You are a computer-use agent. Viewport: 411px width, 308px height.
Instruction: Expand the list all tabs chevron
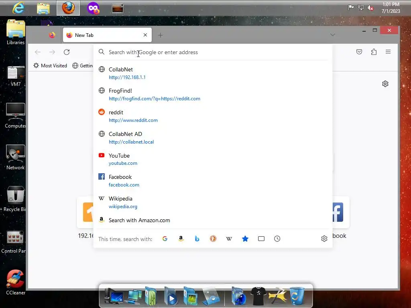333,35
